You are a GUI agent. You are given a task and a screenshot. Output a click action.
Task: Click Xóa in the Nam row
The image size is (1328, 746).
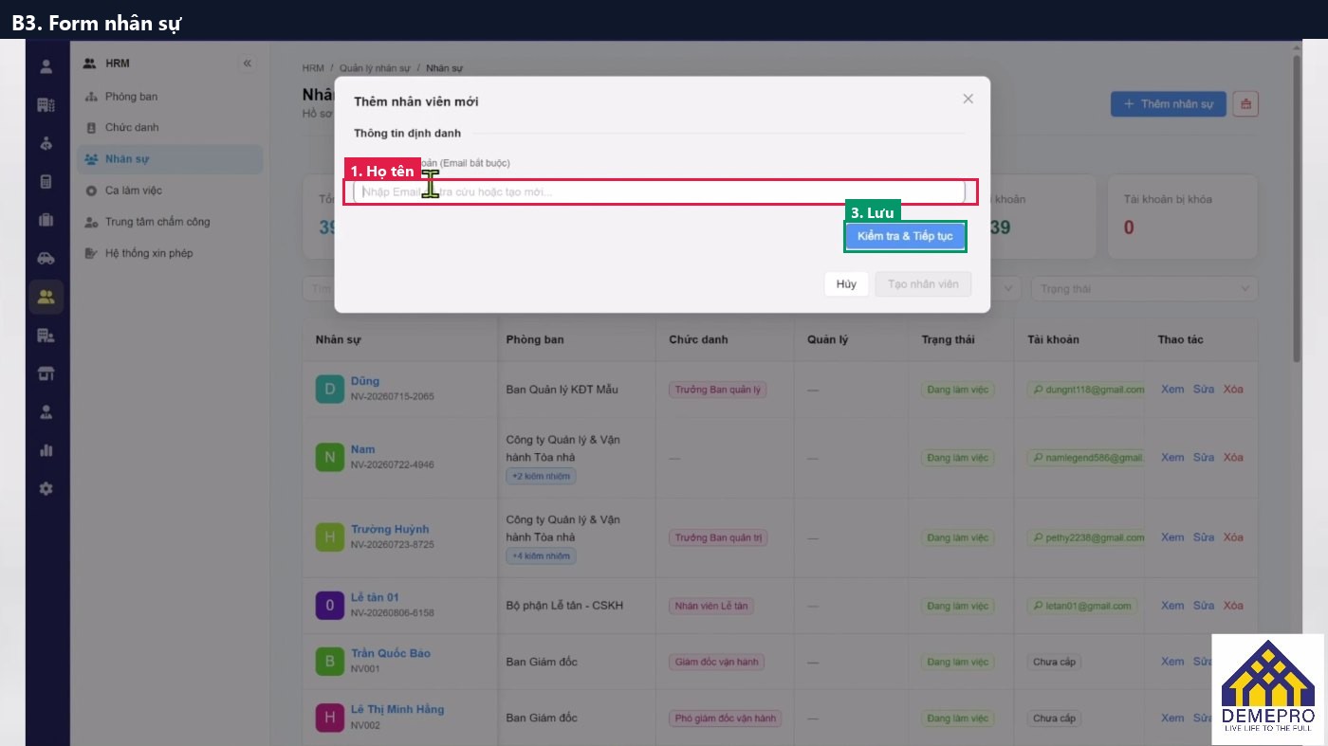click(1233, 457)
